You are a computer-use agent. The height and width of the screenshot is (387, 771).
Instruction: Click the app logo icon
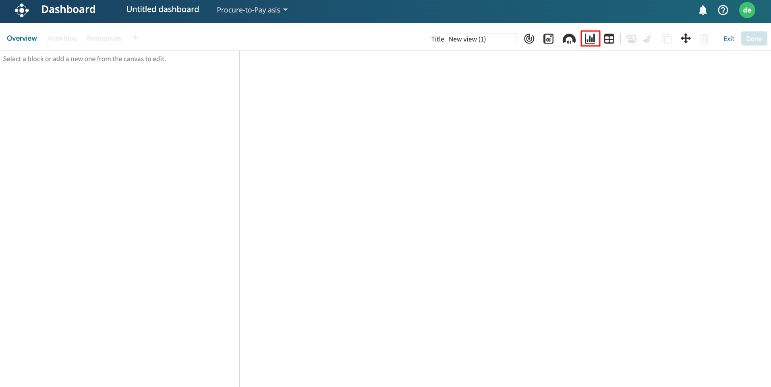[22, 10]
